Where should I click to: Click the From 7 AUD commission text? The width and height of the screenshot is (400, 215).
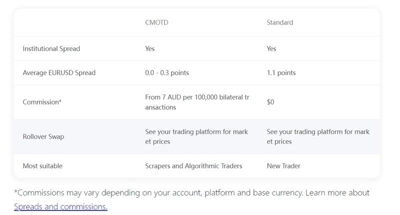tap(197, 102)
